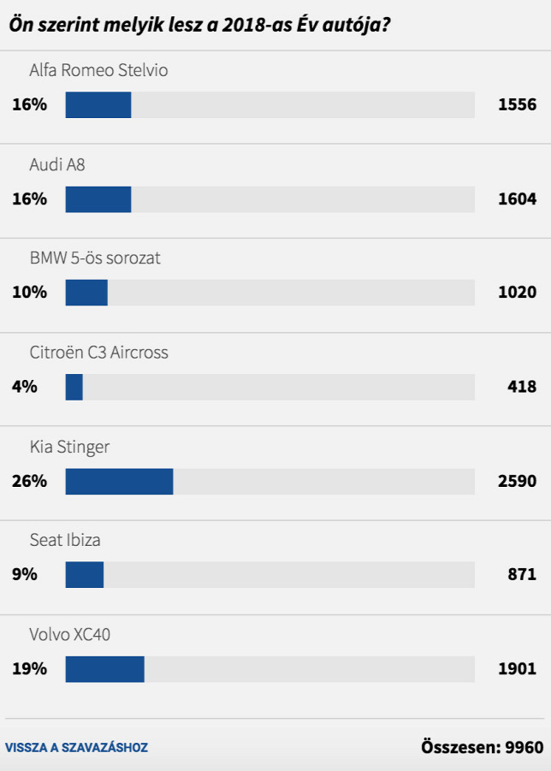
Task: Click the 2590 vote count
Action: (x=517, y=481)
